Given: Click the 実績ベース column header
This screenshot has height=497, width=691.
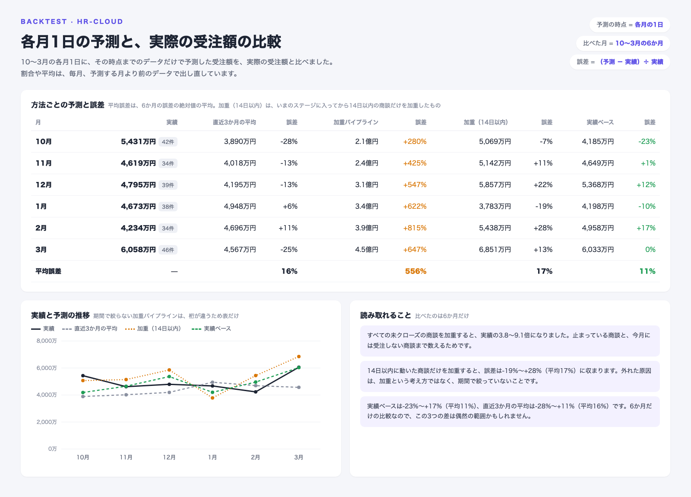Looking at the screenshot, I should [x=600, y=122].
